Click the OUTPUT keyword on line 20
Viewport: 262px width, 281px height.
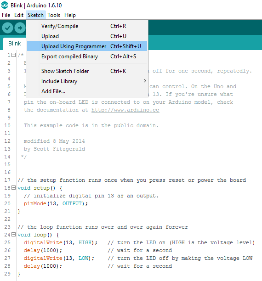coord(72,203)
